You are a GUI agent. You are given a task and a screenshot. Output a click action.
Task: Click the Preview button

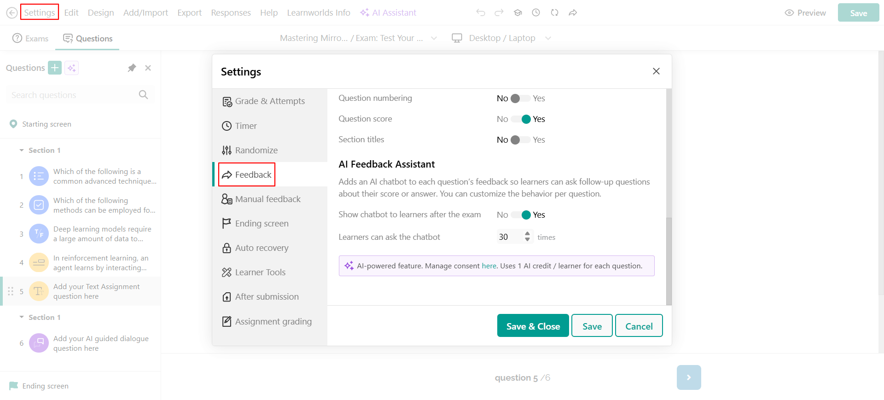pos(805,13)
